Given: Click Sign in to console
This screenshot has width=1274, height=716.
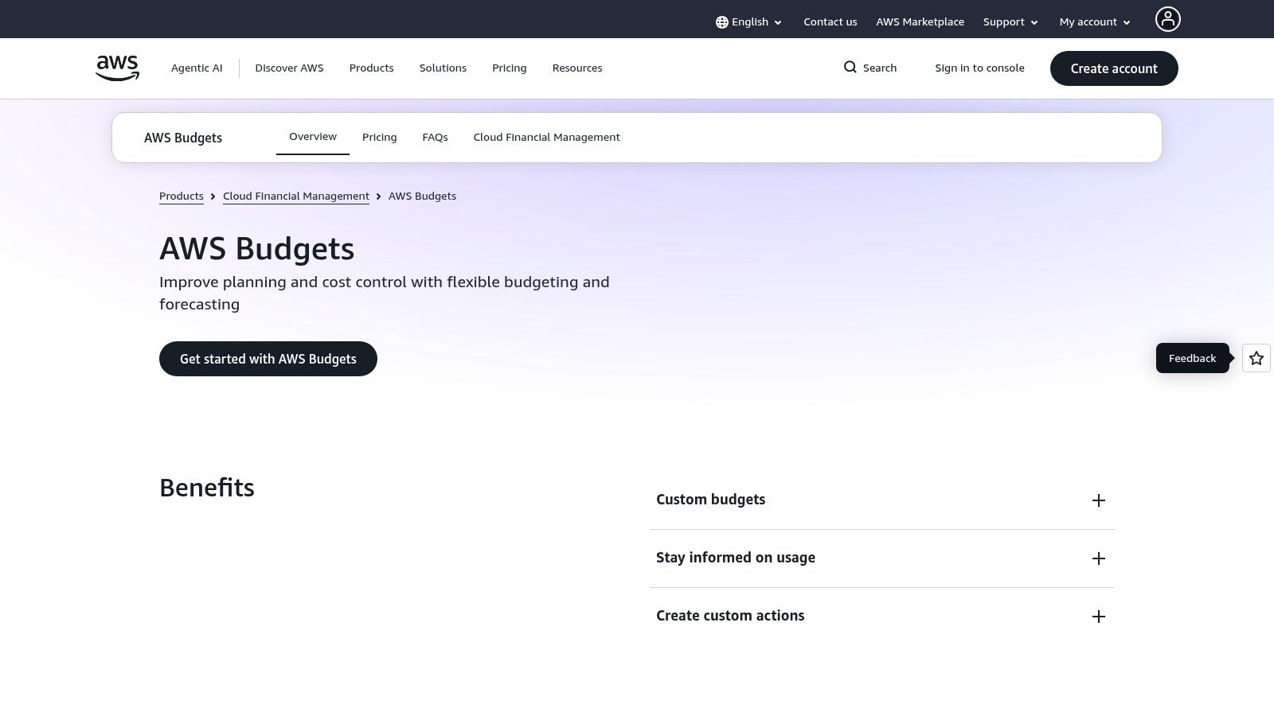Looking at the screenshot, I should click(979, 68).
